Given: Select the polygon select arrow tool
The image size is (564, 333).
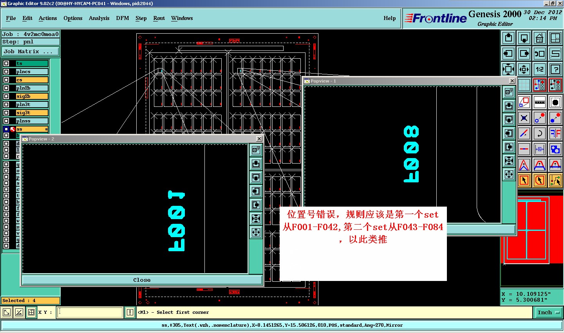Looking at the screenshot, I should point(540,180).
